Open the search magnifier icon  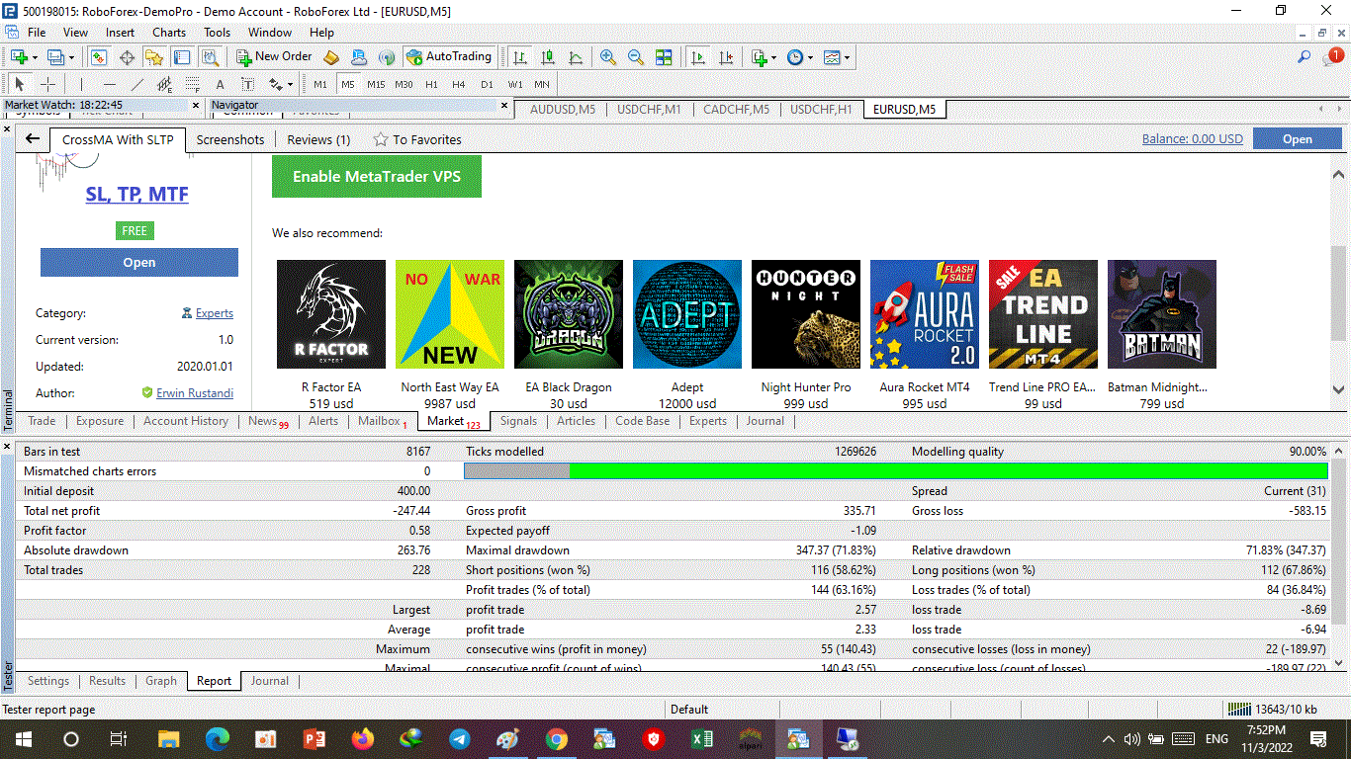(1305, 57)
